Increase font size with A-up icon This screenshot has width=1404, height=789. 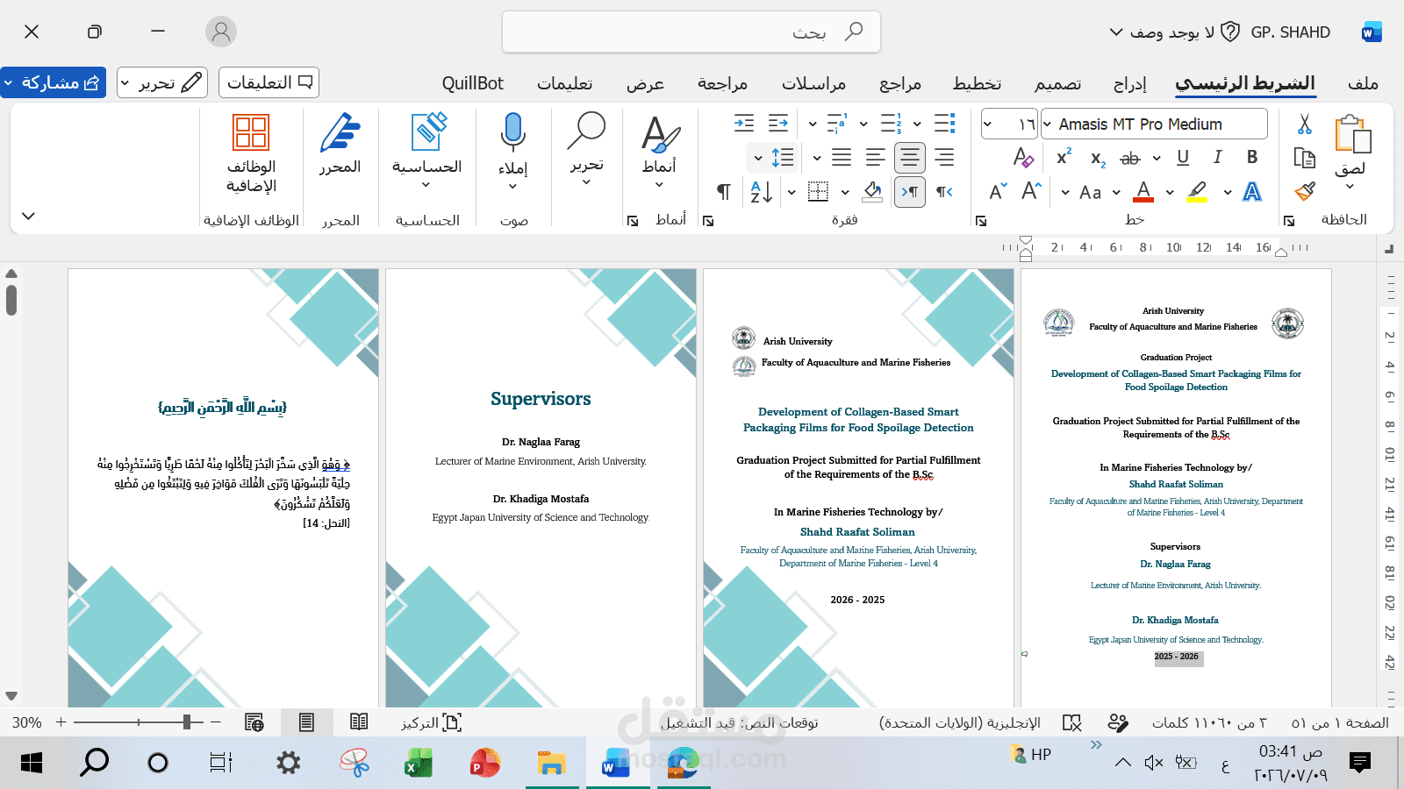(1031, 191)
